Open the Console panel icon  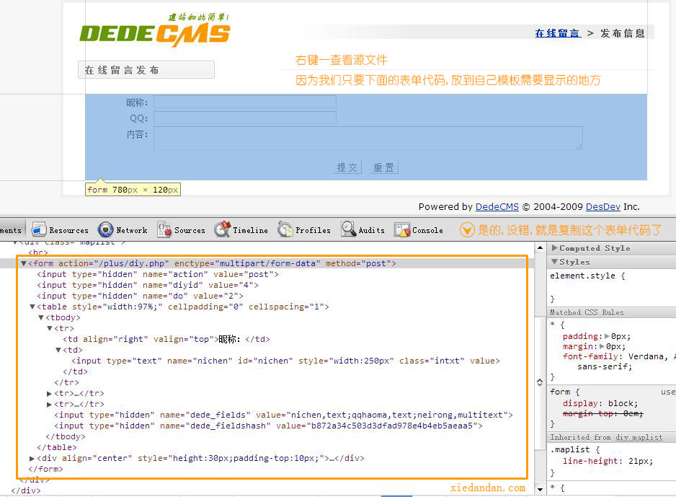tap(402, 229)
